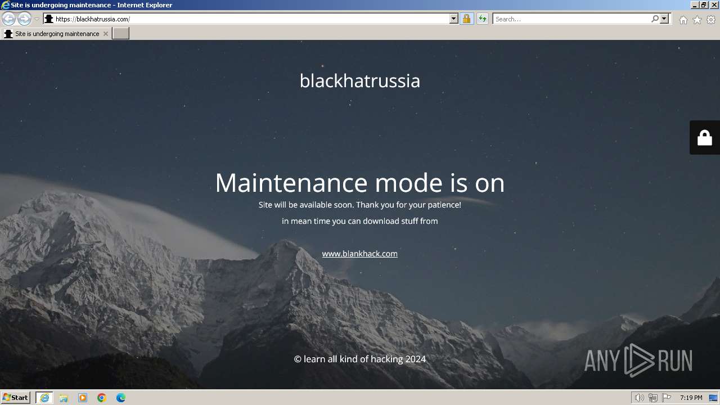Minimize the Internet Explorer window
Screen dimensions: 720x405
click(695, 4)
